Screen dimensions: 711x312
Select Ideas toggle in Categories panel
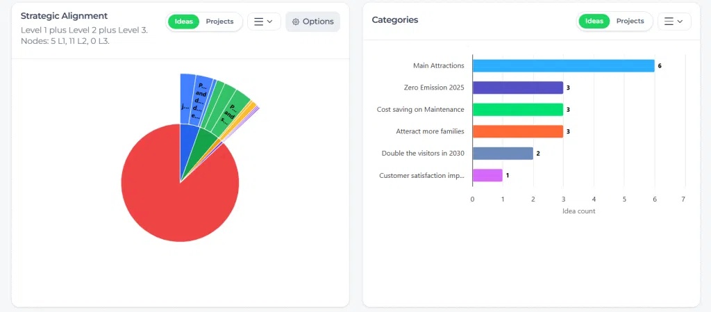click(594, 22)
